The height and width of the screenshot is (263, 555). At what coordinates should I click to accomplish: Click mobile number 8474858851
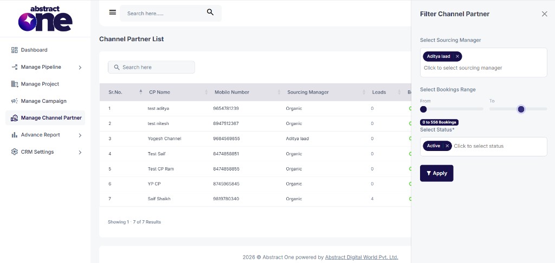coord(226,154)
